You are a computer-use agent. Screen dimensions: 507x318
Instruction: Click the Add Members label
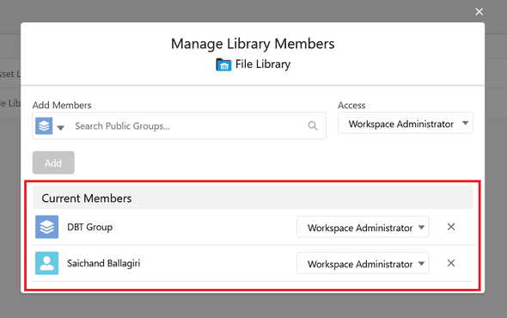pos(62,105)
